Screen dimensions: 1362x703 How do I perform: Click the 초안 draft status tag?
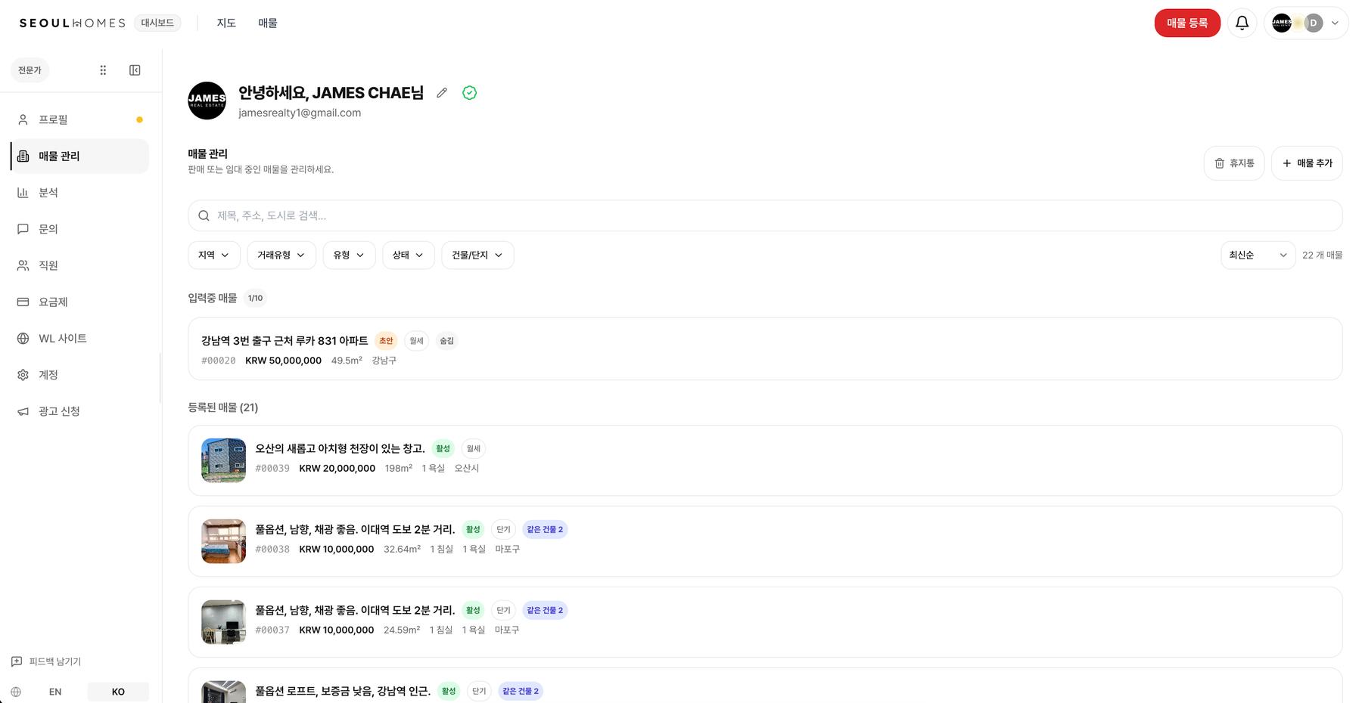click(x=386, y=341)
